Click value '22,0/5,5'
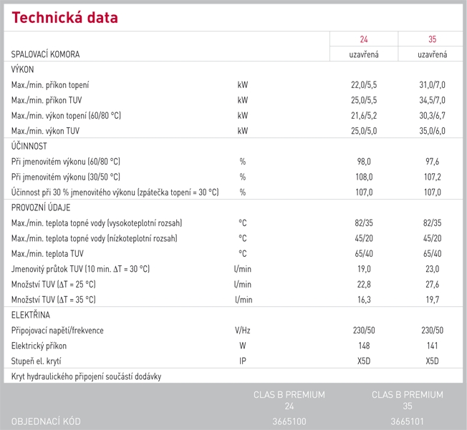 364,85
